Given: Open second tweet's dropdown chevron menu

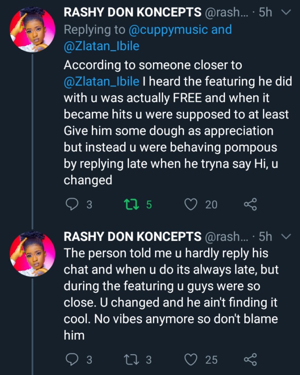Looking at the screenshot, I should coord(285,237).
